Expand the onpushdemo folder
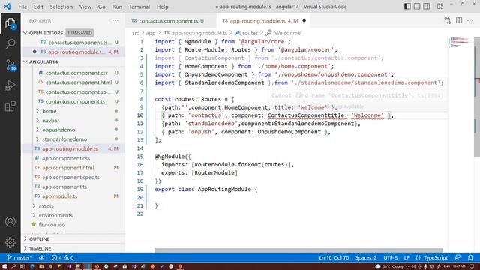This screenshot has height=270, width=480. coord(58,130)
